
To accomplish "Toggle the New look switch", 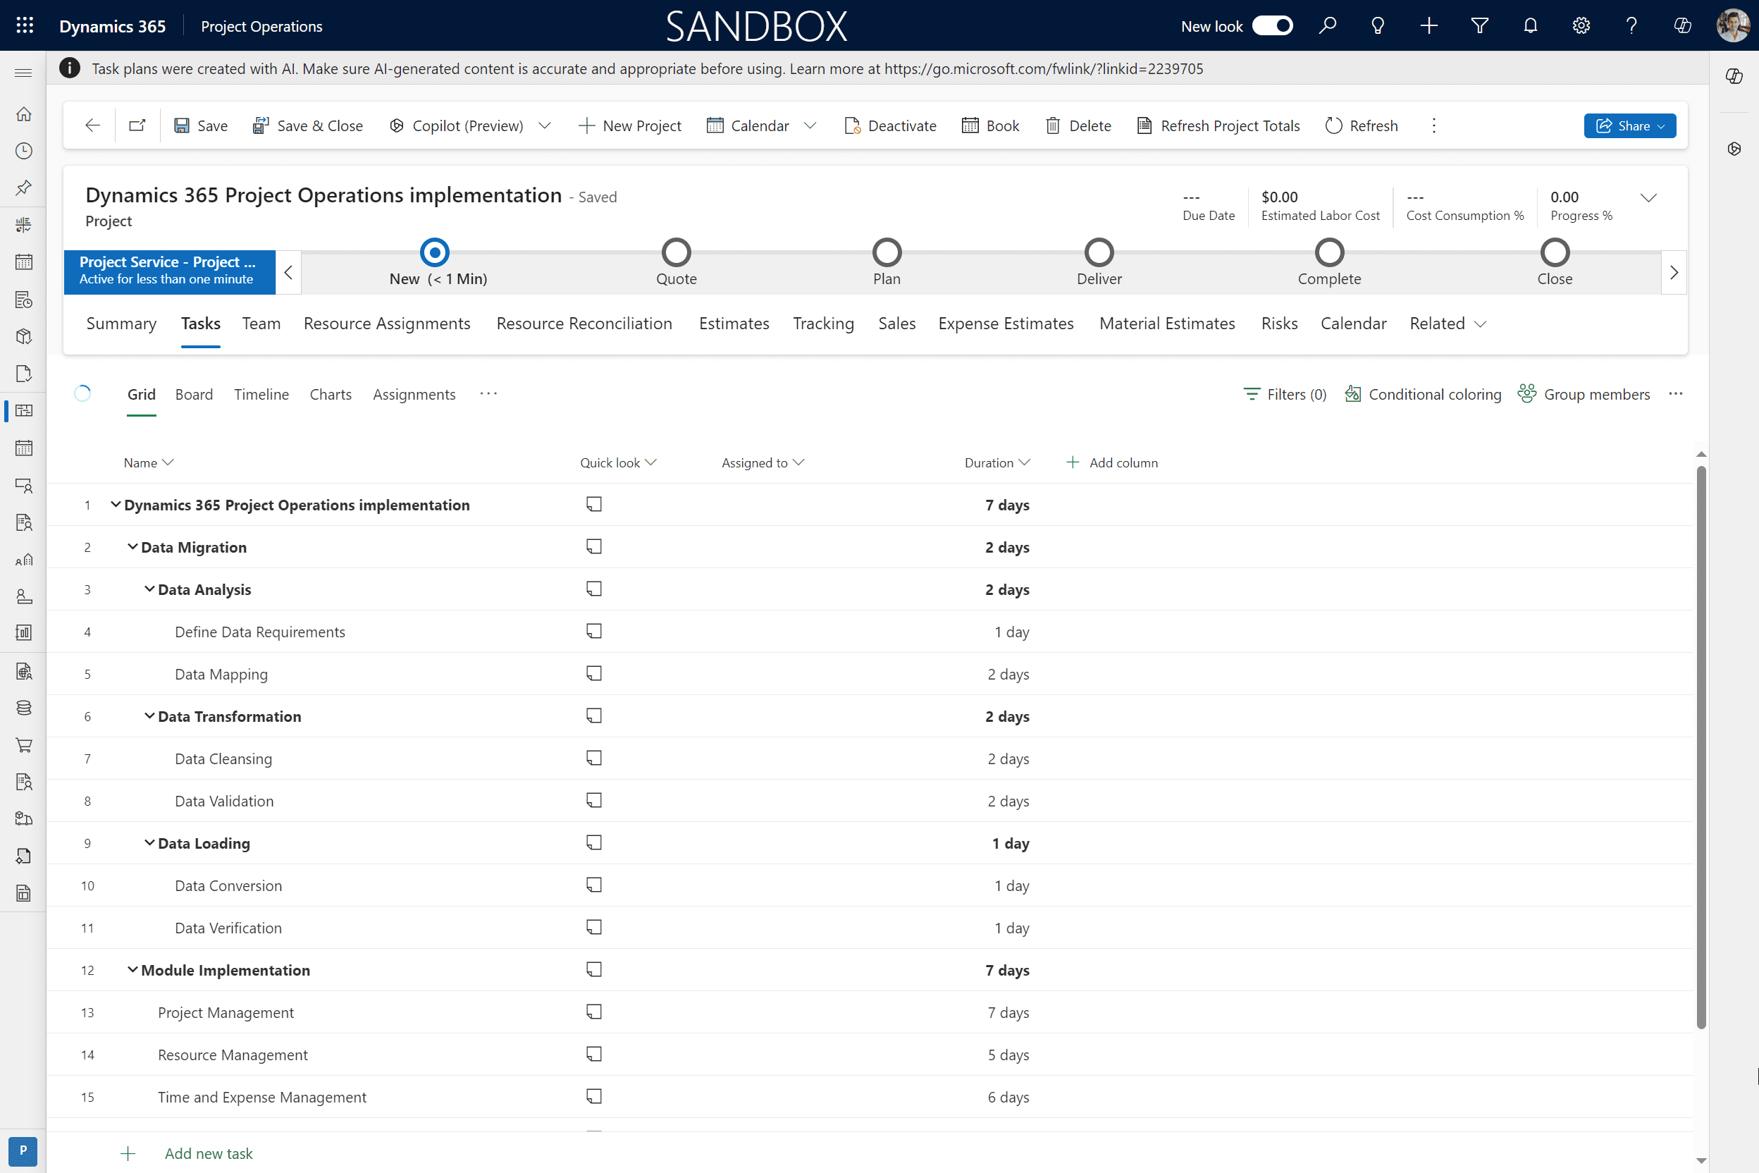I will pyautogui.click(x=1272, y=26).
